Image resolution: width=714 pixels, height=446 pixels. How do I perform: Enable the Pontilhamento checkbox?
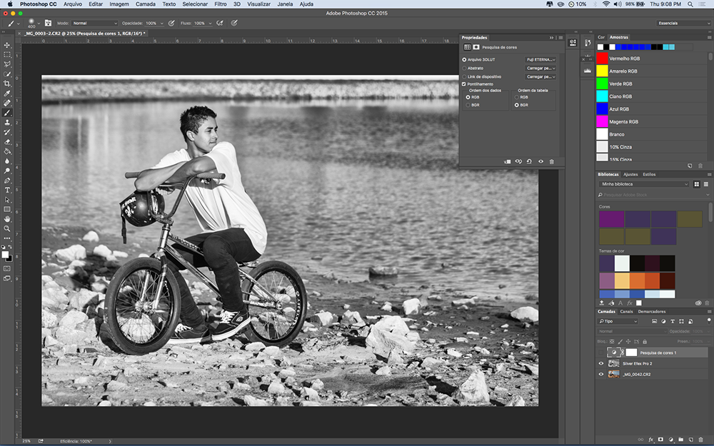464,84
